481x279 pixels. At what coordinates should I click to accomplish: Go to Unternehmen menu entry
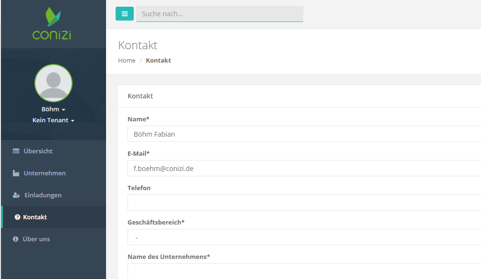click(x=44, y=173)
